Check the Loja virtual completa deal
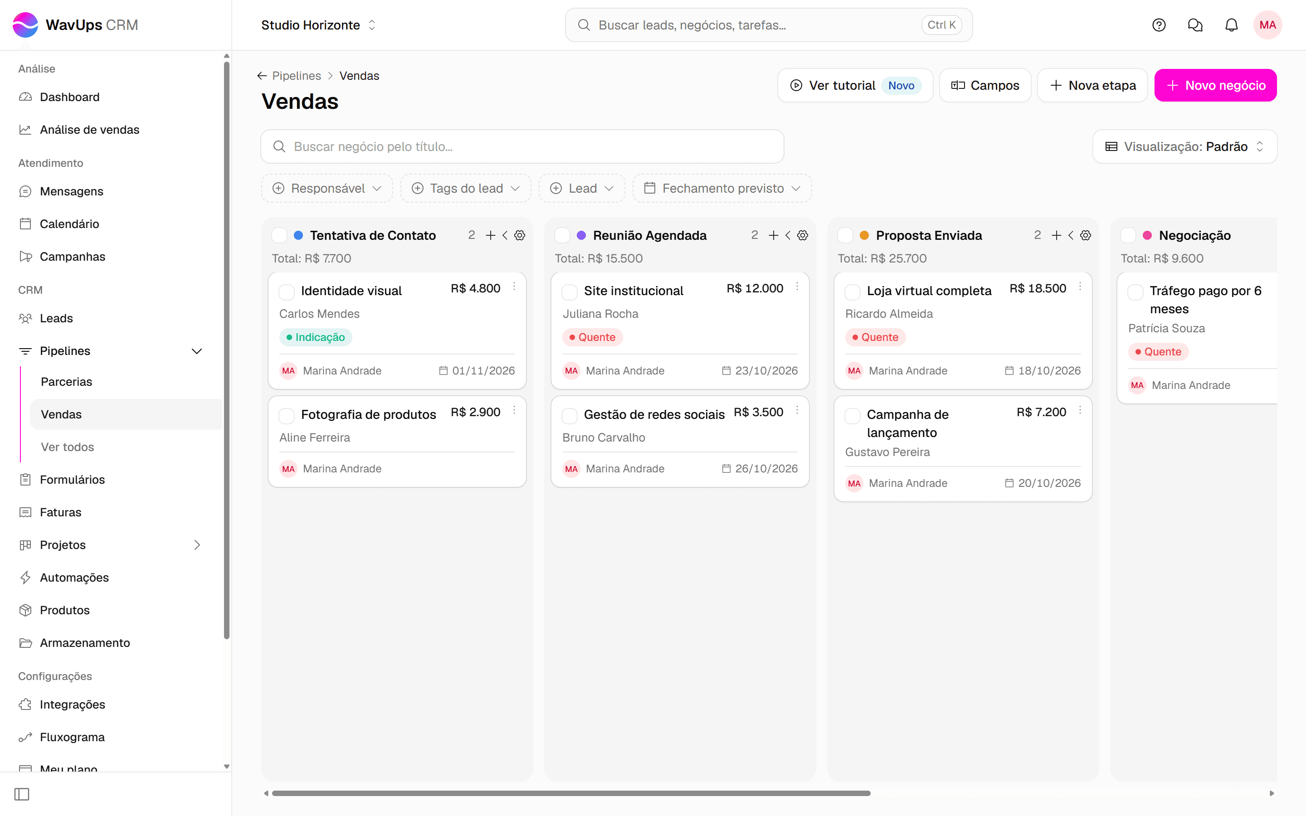 [853, 292]
